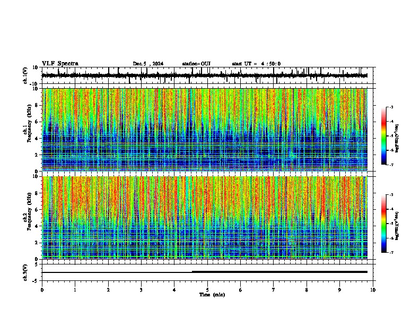Click the "-7" label below ch.2 color bar
420x325 pixels.
coord(391,252)
